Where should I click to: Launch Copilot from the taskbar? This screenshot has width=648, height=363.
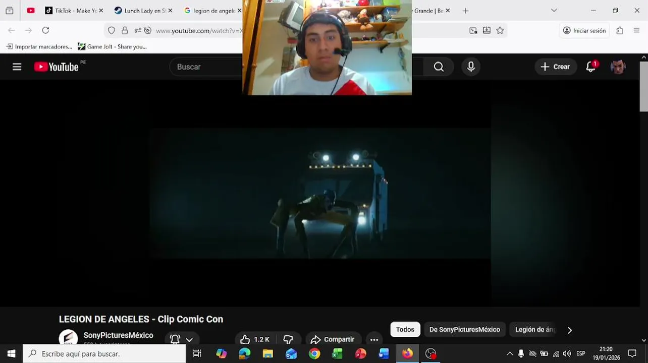click(x=221, y=353)
